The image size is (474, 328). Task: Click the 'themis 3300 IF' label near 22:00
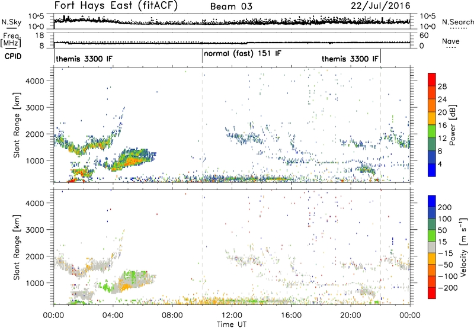coord(350,59)
